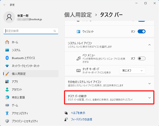Click the 時刻と言語 globe clock icon

pos(7,97)
